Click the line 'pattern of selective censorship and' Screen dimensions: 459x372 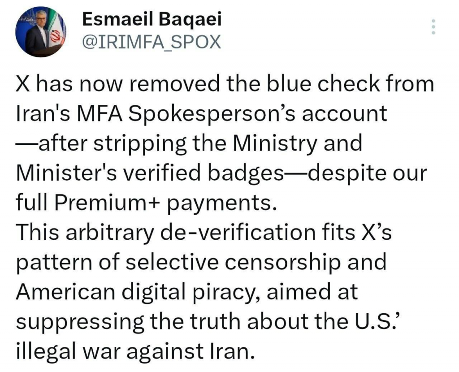coord(201,262)
